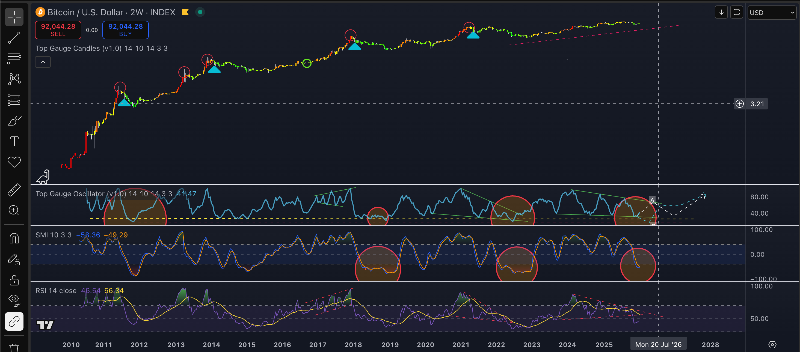Toggle magnet mode snapping
Screen dimensions: 800x352
pyautogui.click(x=14, y=238)
